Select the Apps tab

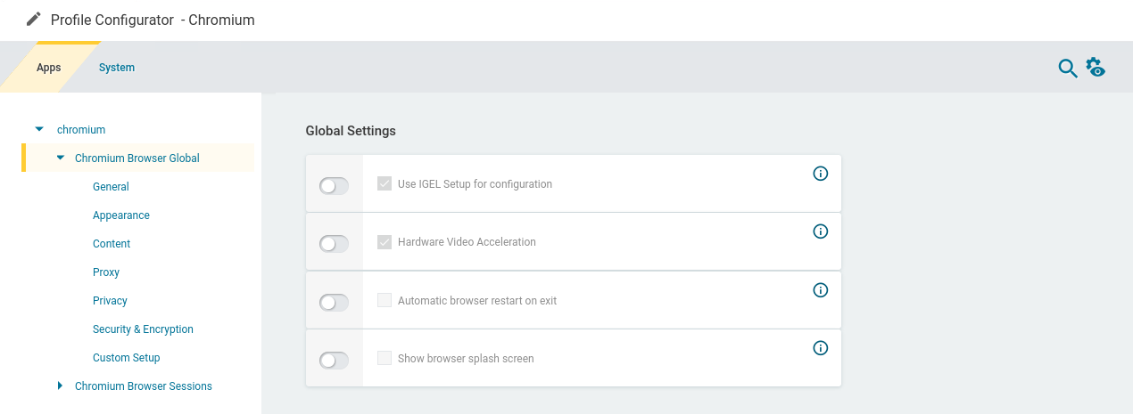pyautogui.click(x=48, y=68)
